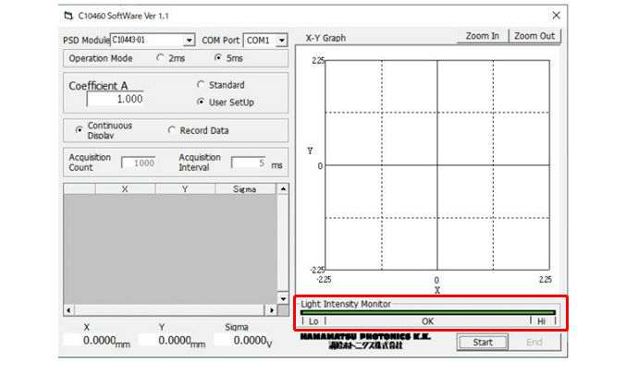Click the Hamamatsu Photonics K.K. logo
Viewport: 638px width, 386px height.
365,341
